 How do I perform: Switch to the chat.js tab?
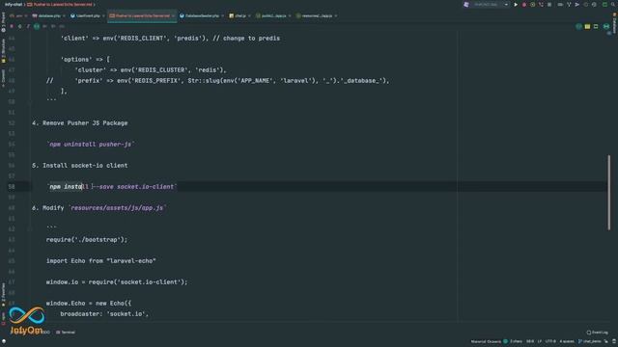(239, 16)
